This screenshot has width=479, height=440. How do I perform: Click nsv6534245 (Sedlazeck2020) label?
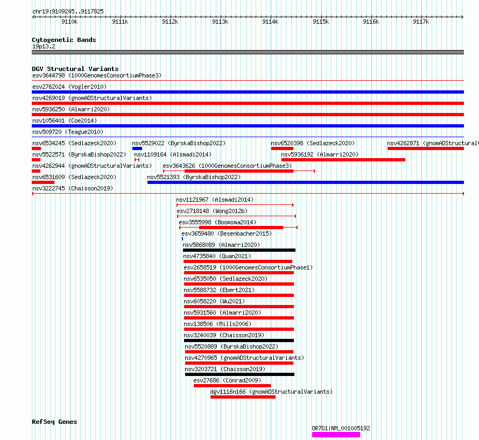pos(74,143)
